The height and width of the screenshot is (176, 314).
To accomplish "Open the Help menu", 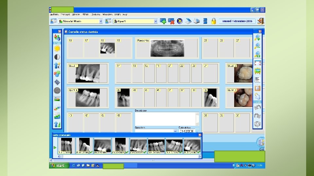I will pos(125,15).
